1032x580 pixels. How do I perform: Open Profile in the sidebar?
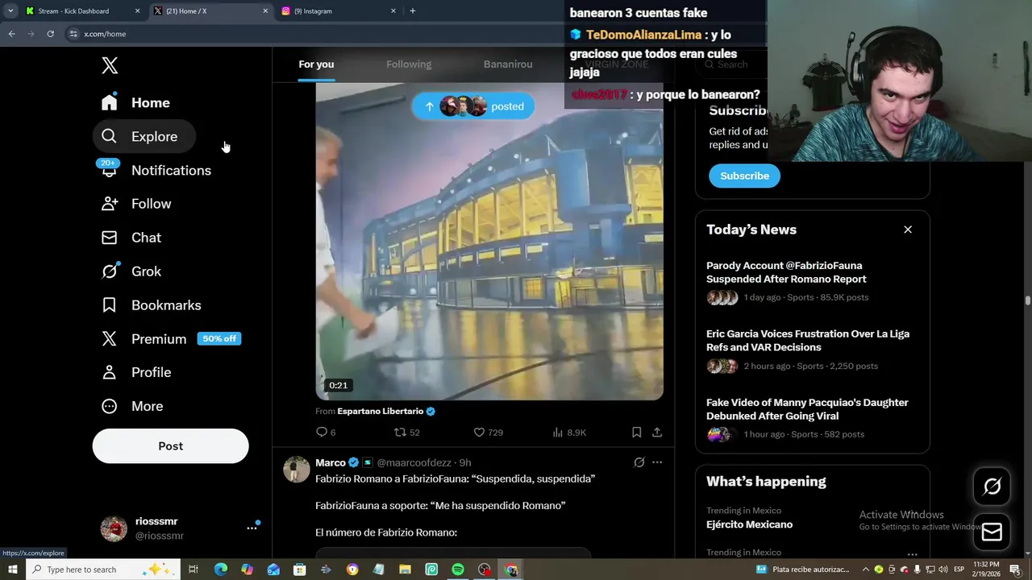136,372
